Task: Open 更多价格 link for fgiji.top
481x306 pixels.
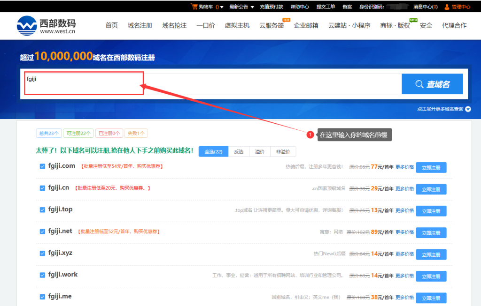Action: [x=404, y=210]
